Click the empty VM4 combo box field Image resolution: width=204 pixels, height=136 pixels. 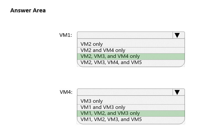(125, 92)
